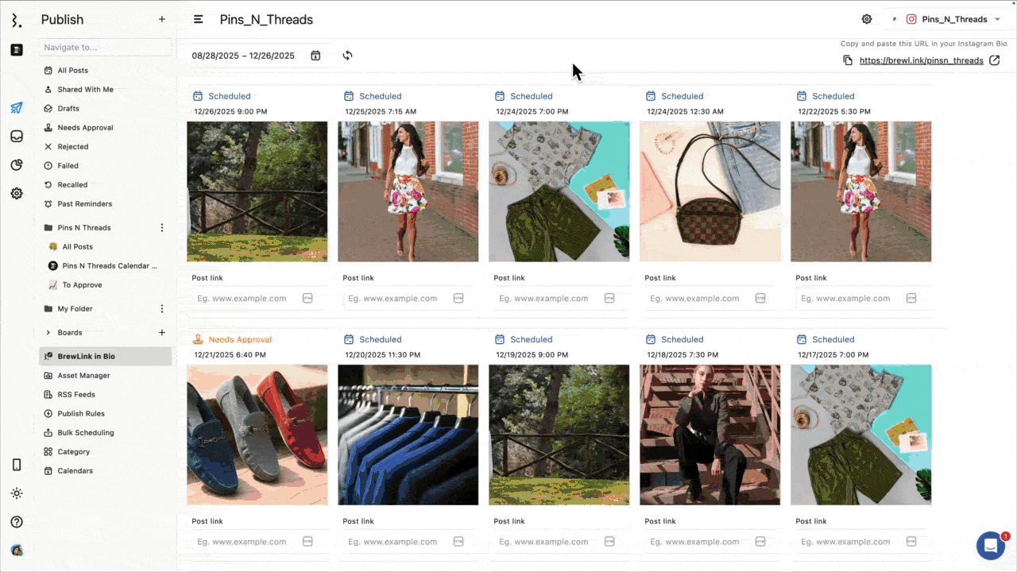The width and height of the screenshot is (1017, 572).
Task: Click the settings gear in the top bar
Action: click(867, 19)
